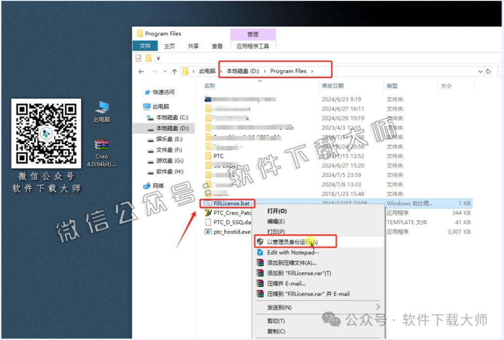The width and height of the screenshot is (504, 340).
Task: Choose 添加到压缩文件(A)... menu entry
Action: [292, 263]
